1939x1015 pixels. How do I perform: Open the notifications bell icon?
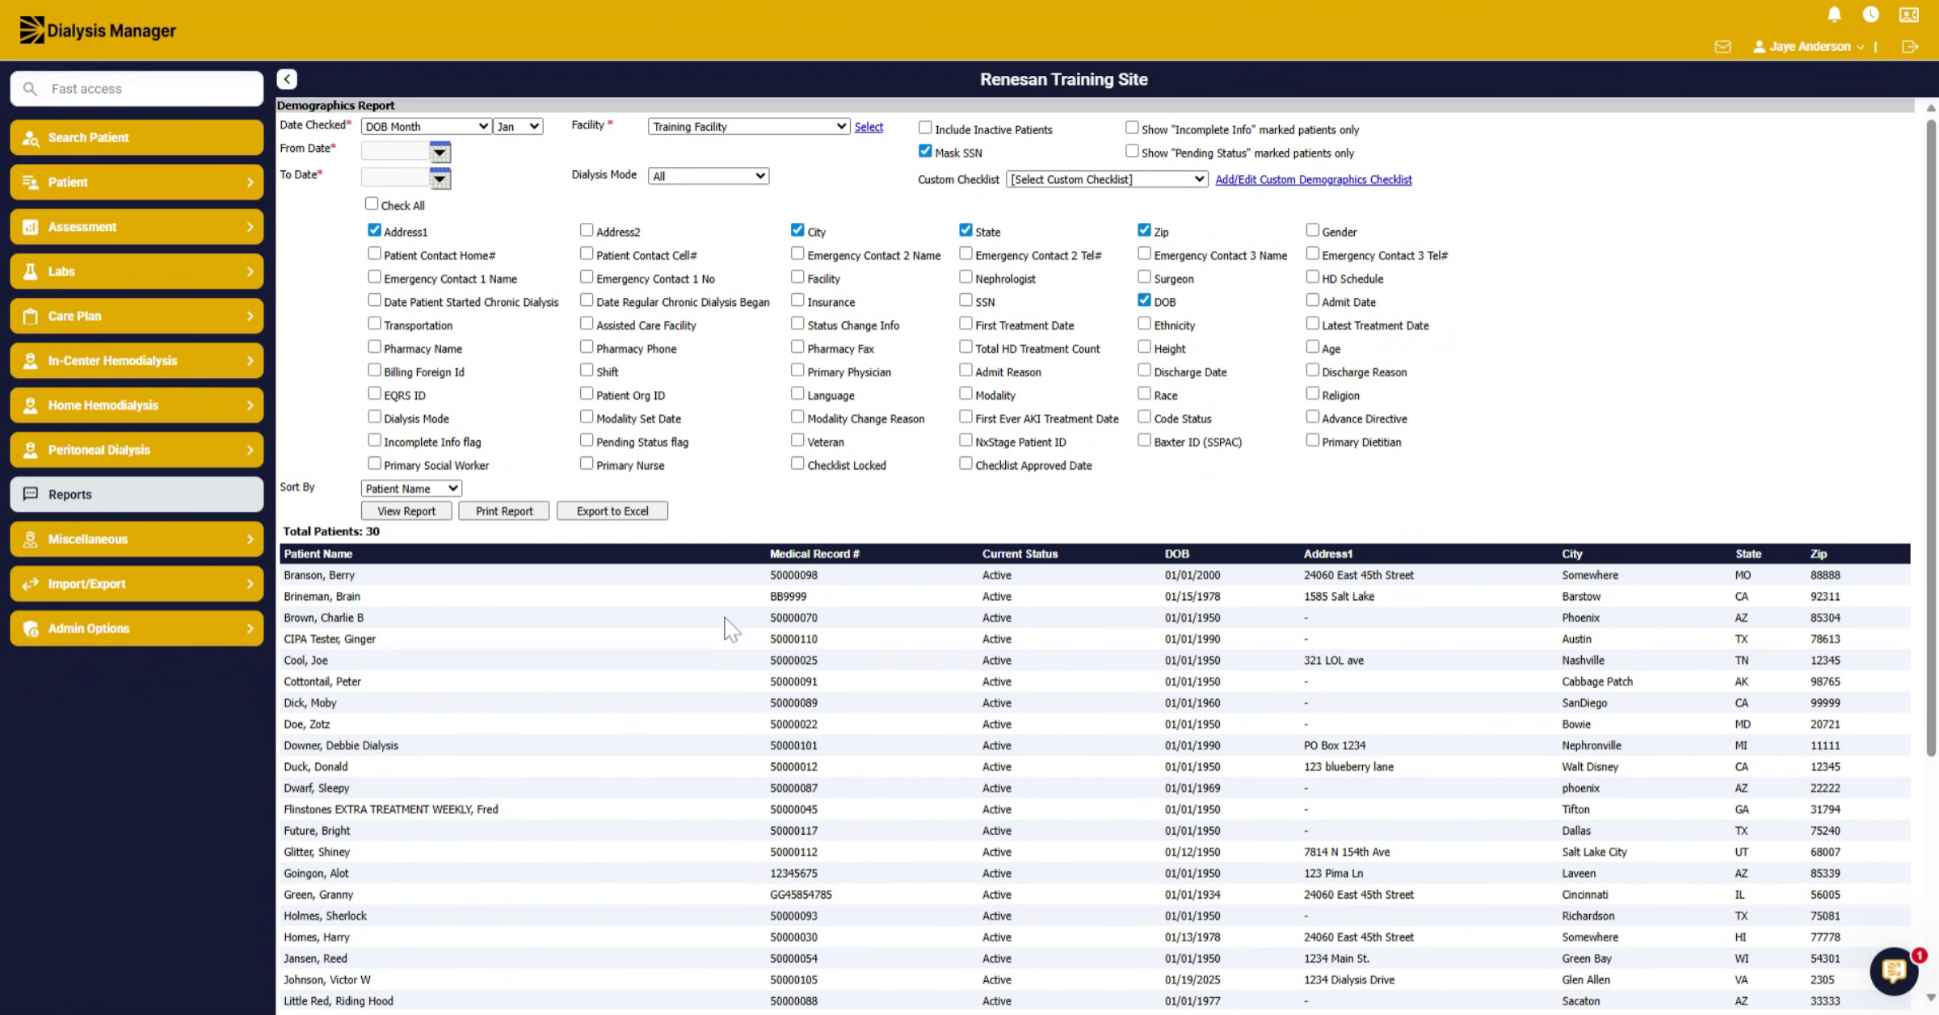(1834, 15)
